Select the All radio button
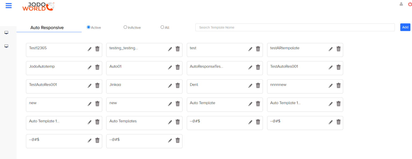Viewport: 412px width, 159px height. [162, 27]
